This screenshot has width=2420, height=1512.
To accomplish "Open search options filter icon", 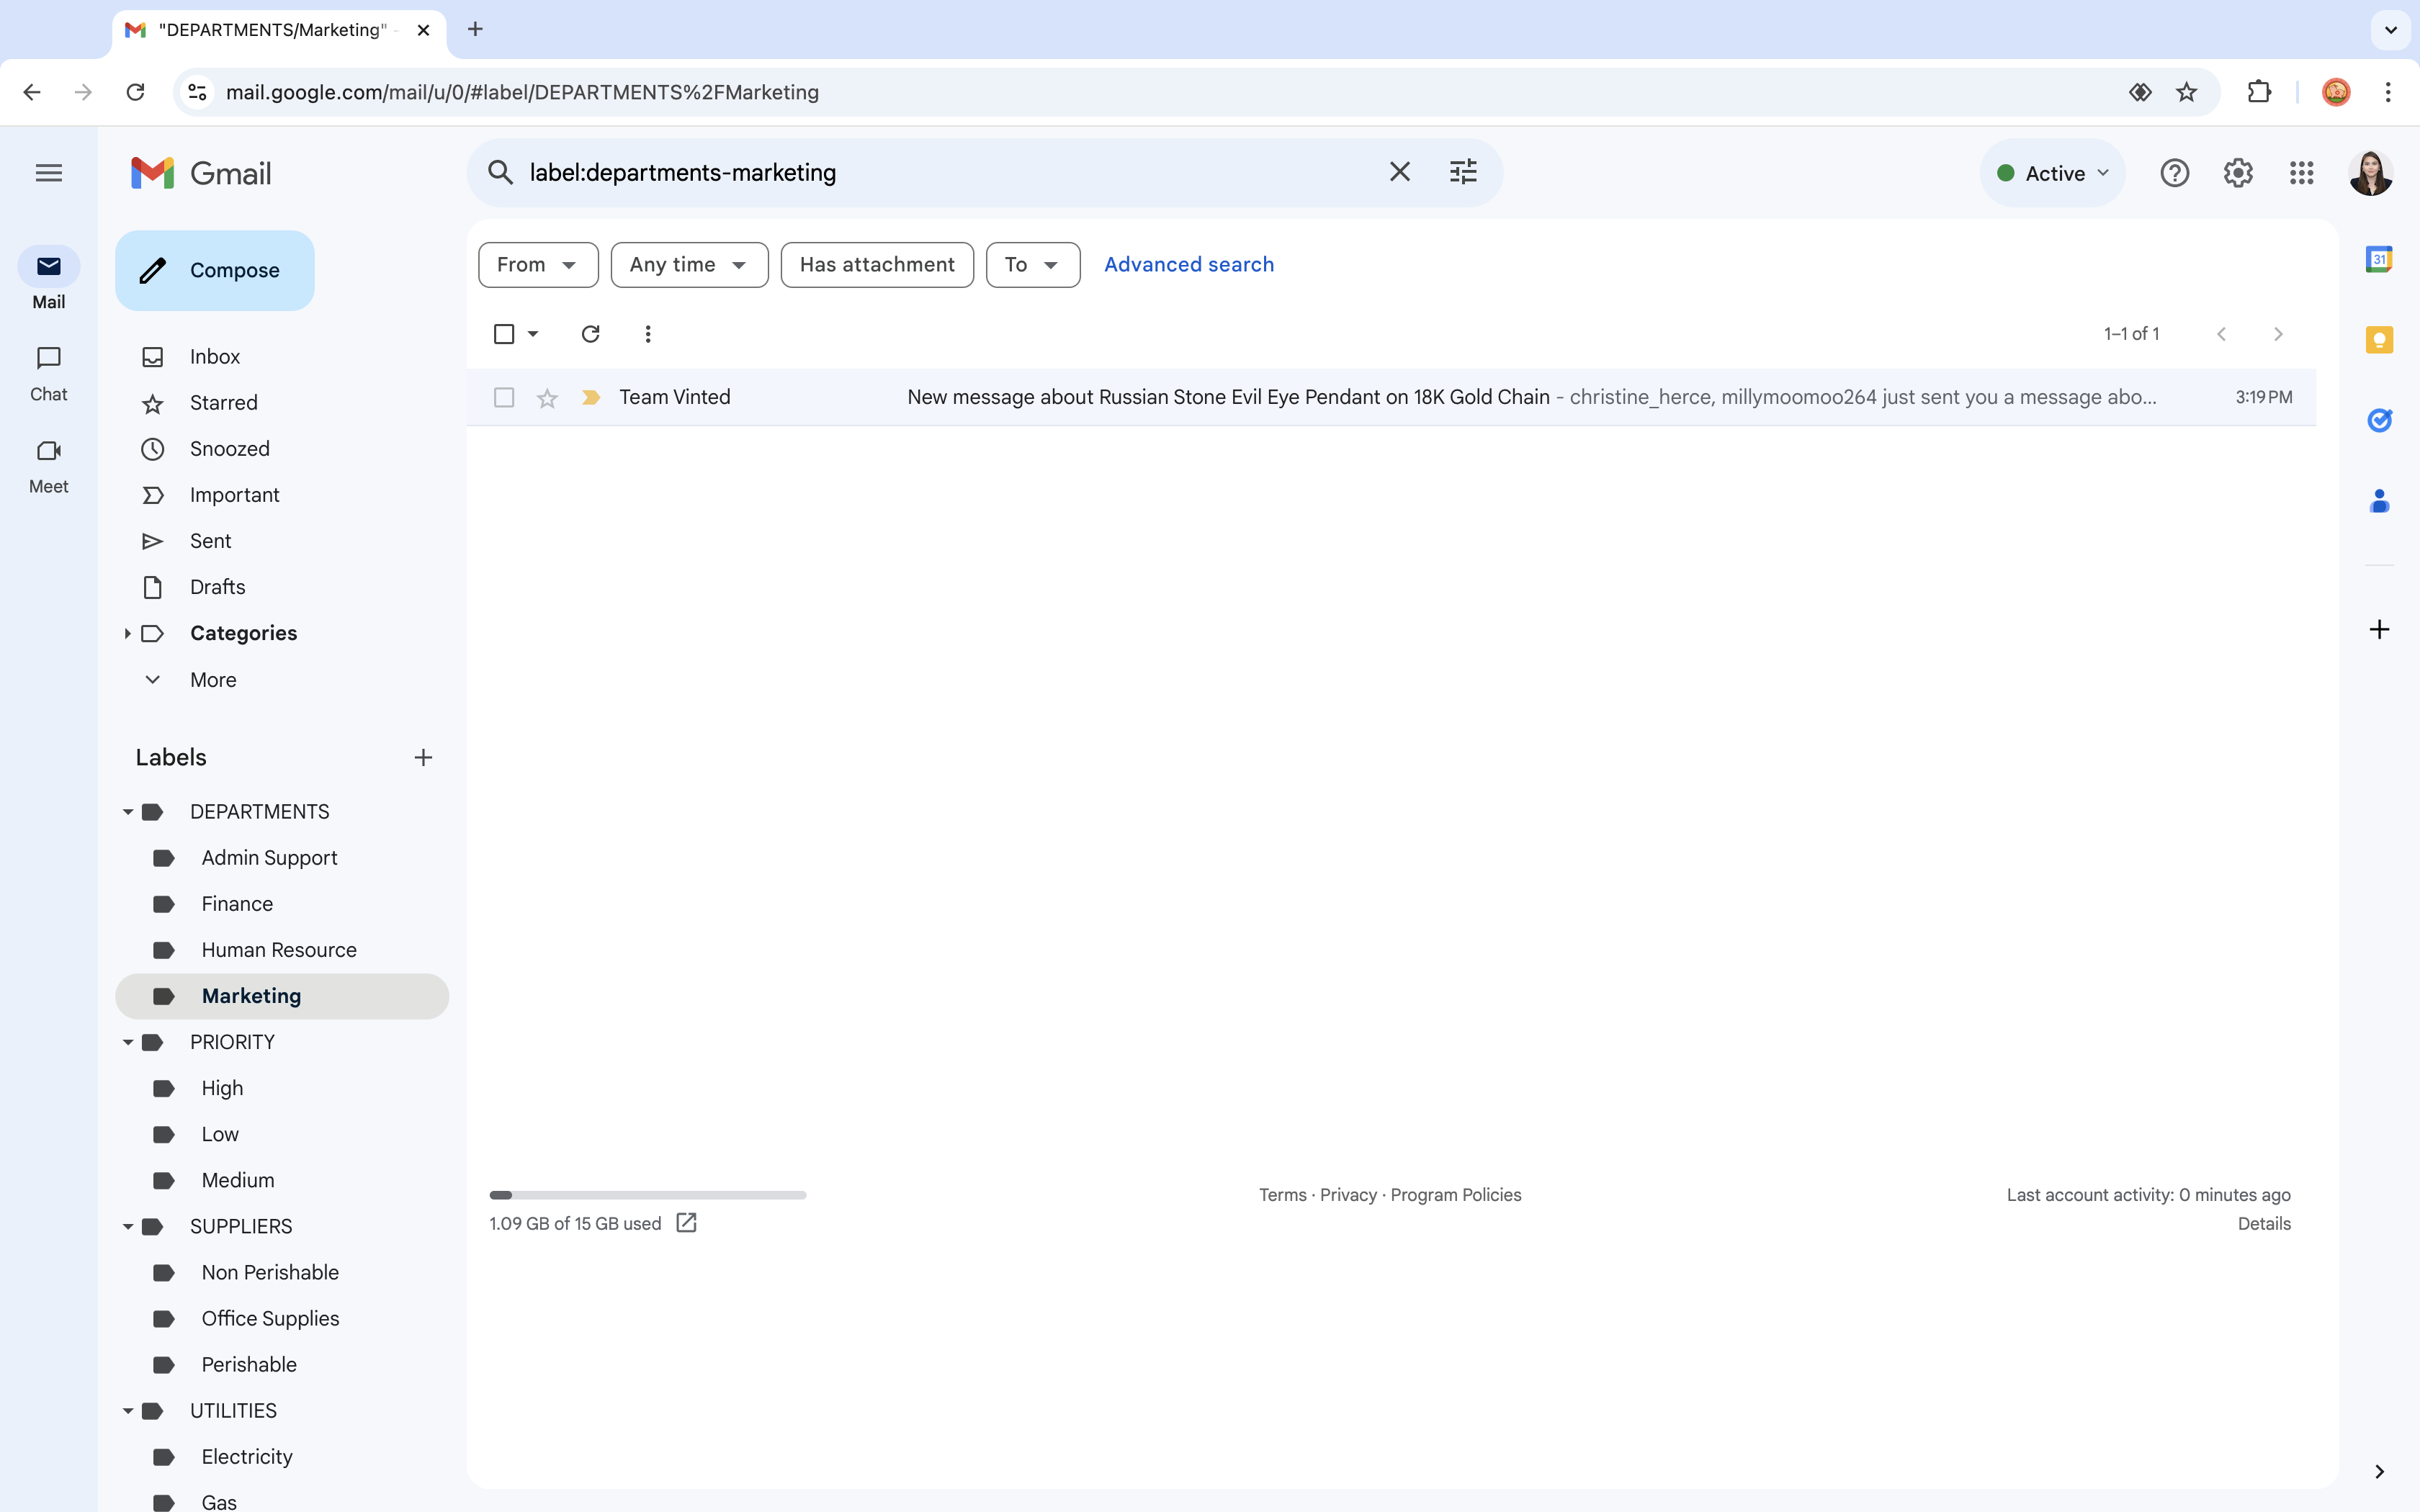I will pos(1462,172).
